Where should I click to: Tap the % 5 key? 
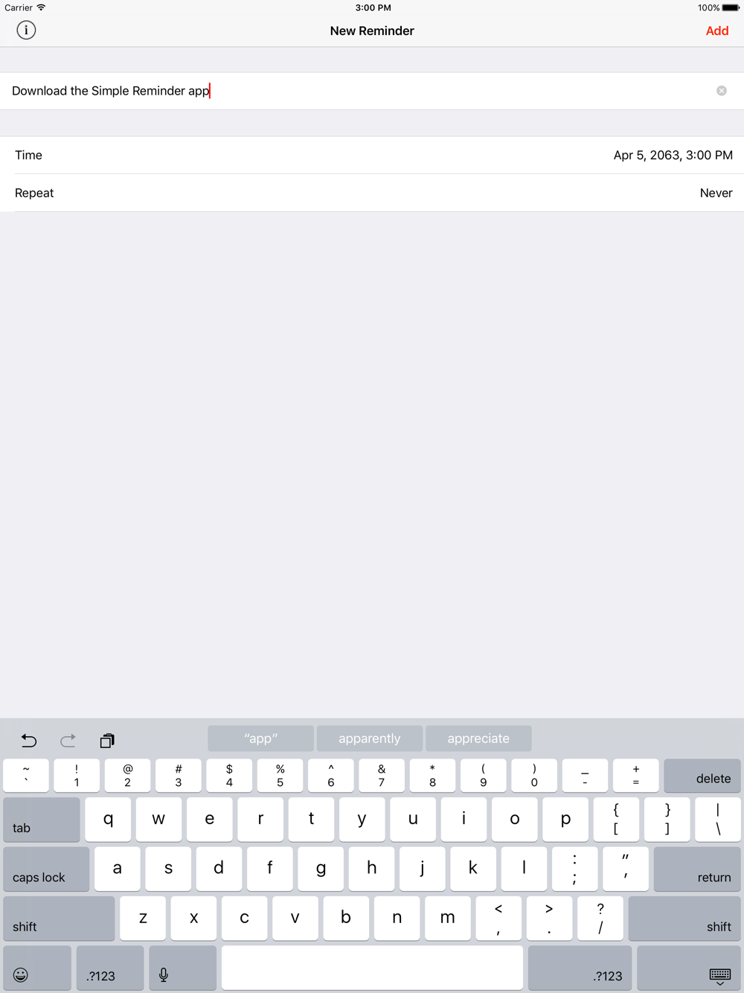click(x=280, y=776)
